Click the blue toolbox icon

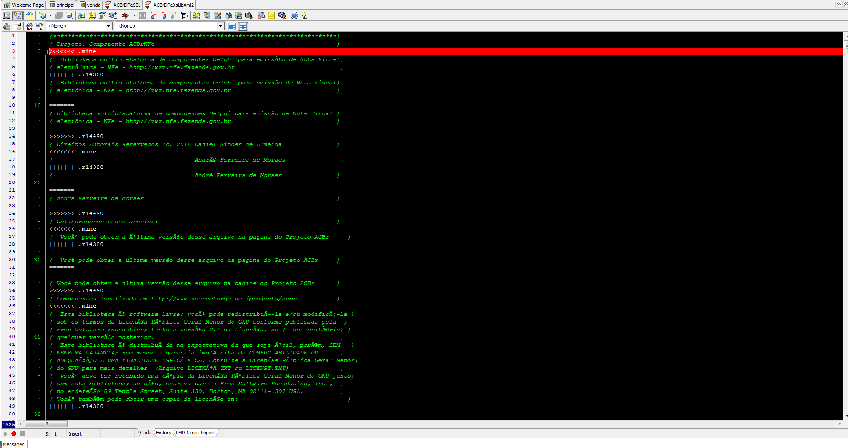pos(228,15)
